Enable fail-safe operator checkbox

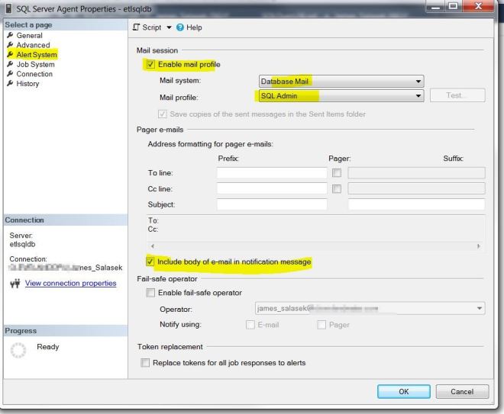(x=150, y=293)
